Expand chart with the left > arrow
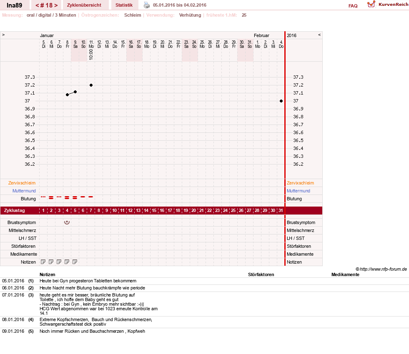Viewport: 409px width, 354px height. (x=3, y=35)
